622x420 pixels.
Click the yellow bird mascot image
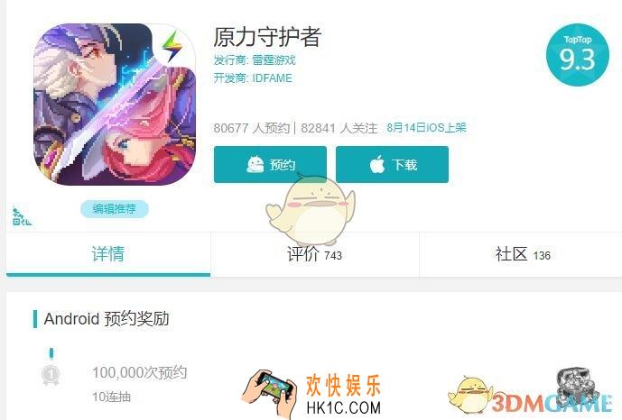[311, 210]
